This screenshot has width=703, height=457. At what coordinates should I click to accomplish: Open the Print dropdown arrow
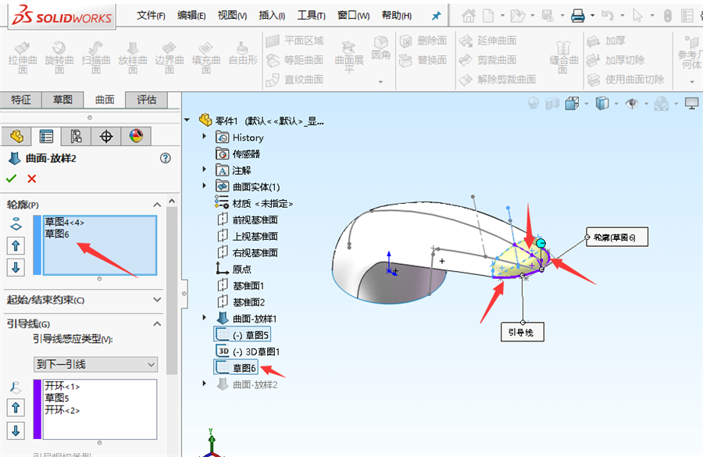click(x=592, y=16)
